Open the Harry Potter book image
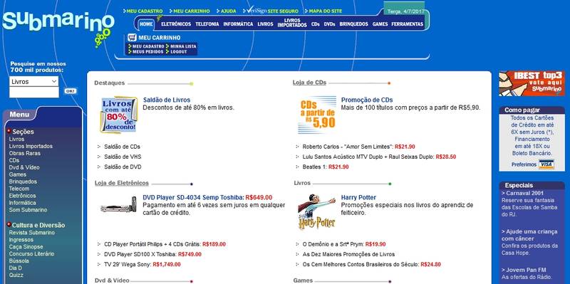 316,211
